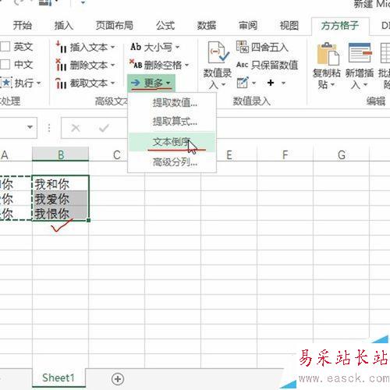The width and height of the screenshot is (390, 390).
Task: Click the 更多 menu button
Action: point(151,83)
